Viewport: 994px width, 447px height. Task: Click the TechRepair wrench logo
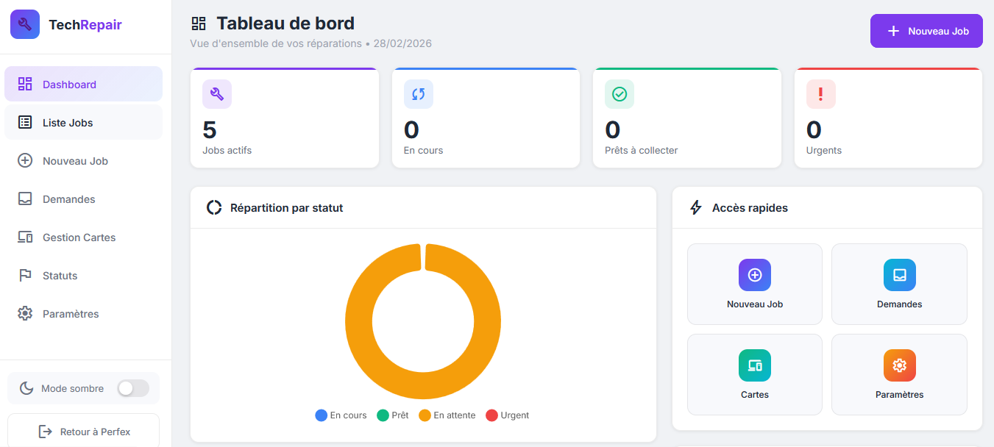click(24, 24)
